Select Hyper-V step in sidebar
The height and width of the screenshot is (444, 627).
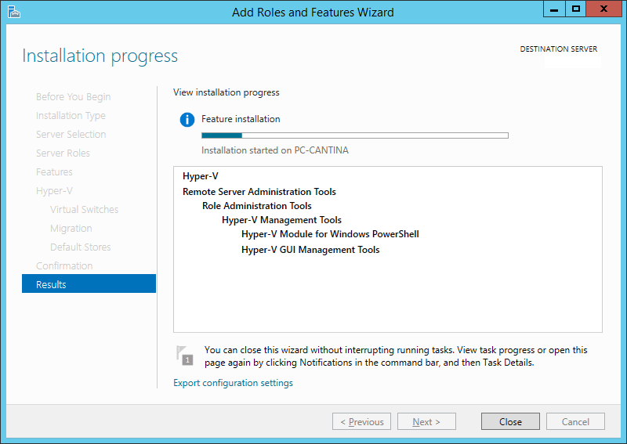pyautogui.click(x=54, y=190)
